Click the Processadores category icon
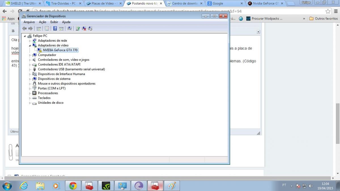Screen dimensions: 340x191 tap(34, 93)
